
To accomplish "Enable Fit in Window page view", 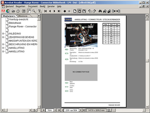I will pyautogui.click(x=80, y=11).
